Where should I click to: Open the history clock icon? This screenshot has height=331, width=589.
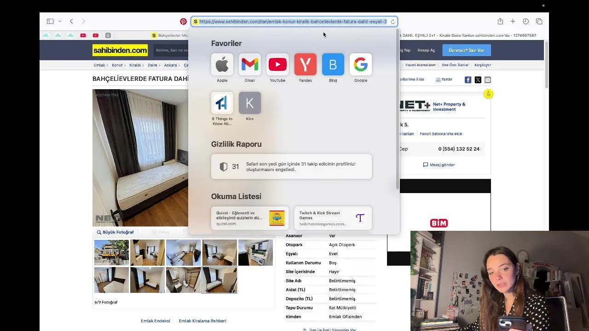tap(525, 21)
